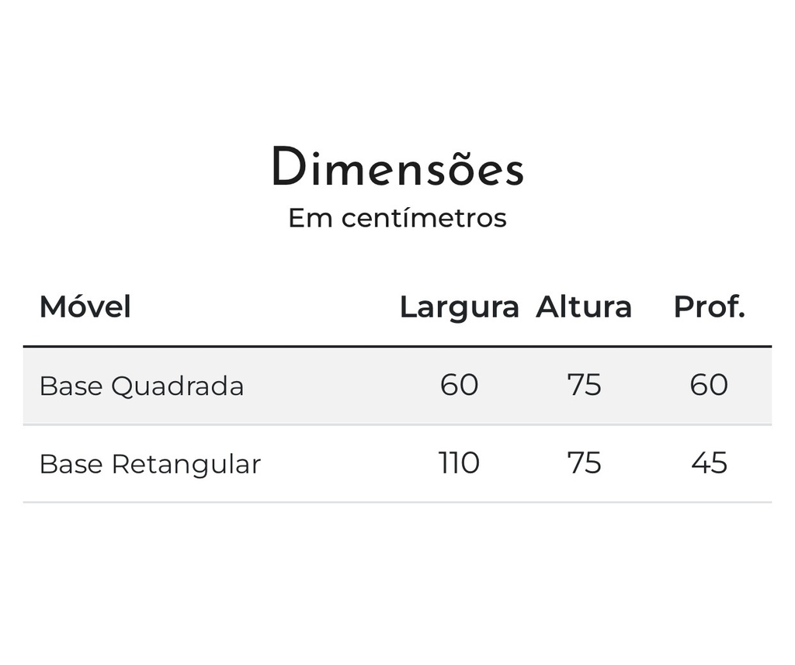
Task: Click Base Quadrada width value 60
Action: (x=459, y=385)
